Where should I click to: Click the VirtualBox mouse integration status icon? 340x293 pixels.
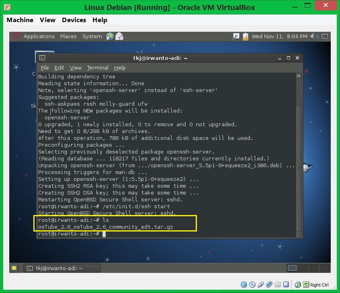click(298, 285)
